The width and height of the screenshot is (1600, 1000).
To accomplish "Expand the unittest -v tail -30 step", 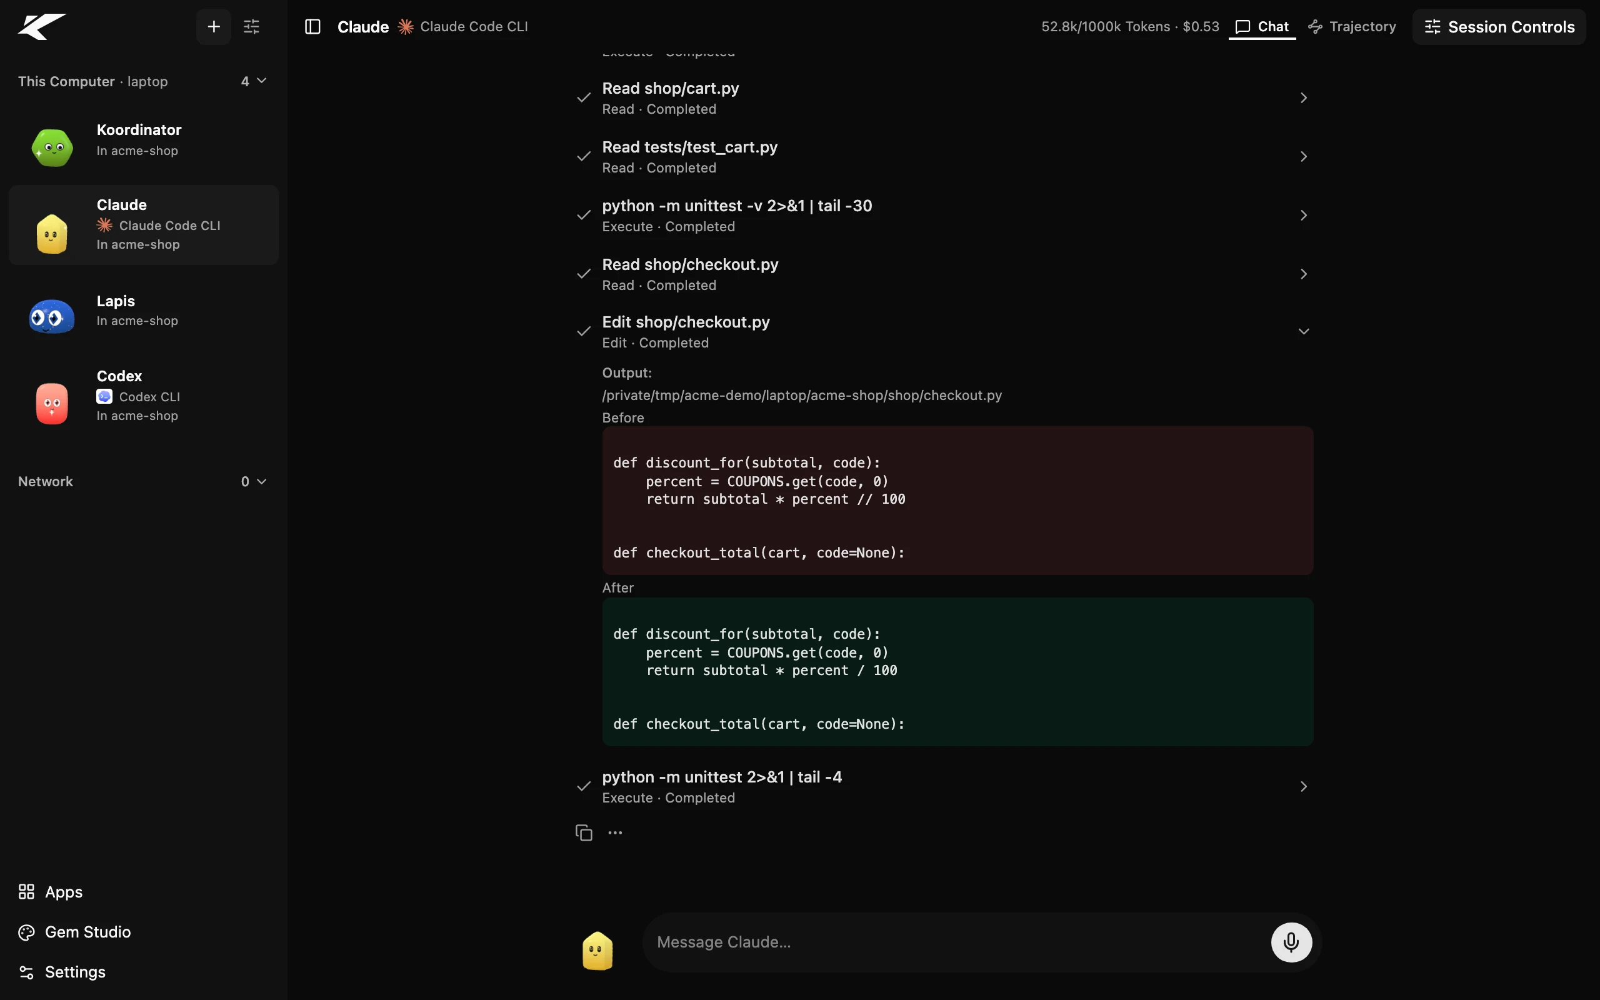I will click(1303, 216).
